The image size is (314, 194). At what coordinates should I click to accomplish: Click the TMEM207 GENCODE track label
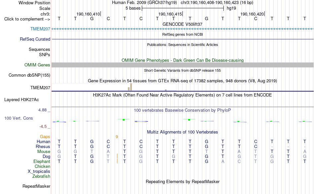40,29
